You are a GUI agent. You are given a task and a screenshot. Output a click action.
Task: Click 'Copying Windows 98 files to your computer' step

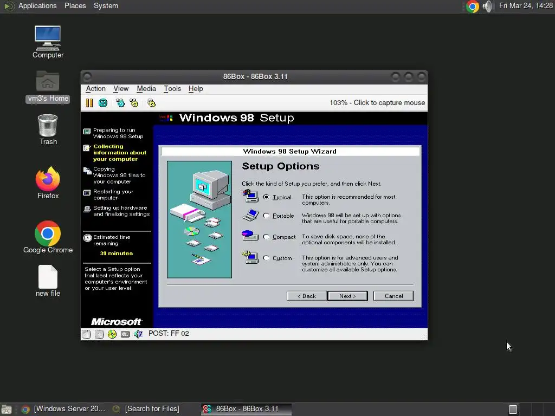tap(119, 175)
